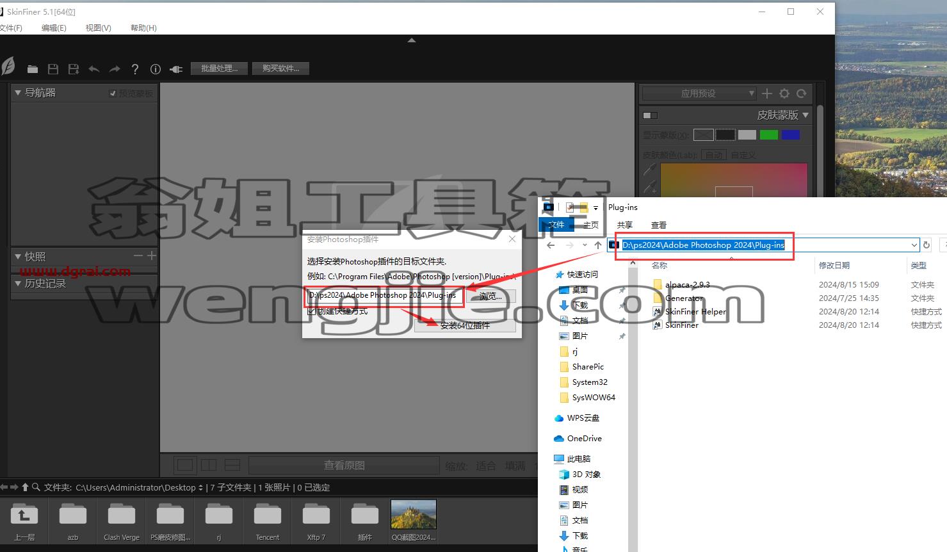Screen dimensions: 947x552
Task: Collapse the 历史记录 panel
Action: (18, 283)
